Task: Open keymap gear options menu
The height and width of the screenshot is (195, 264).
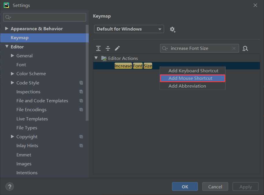Action: (173, 29)
